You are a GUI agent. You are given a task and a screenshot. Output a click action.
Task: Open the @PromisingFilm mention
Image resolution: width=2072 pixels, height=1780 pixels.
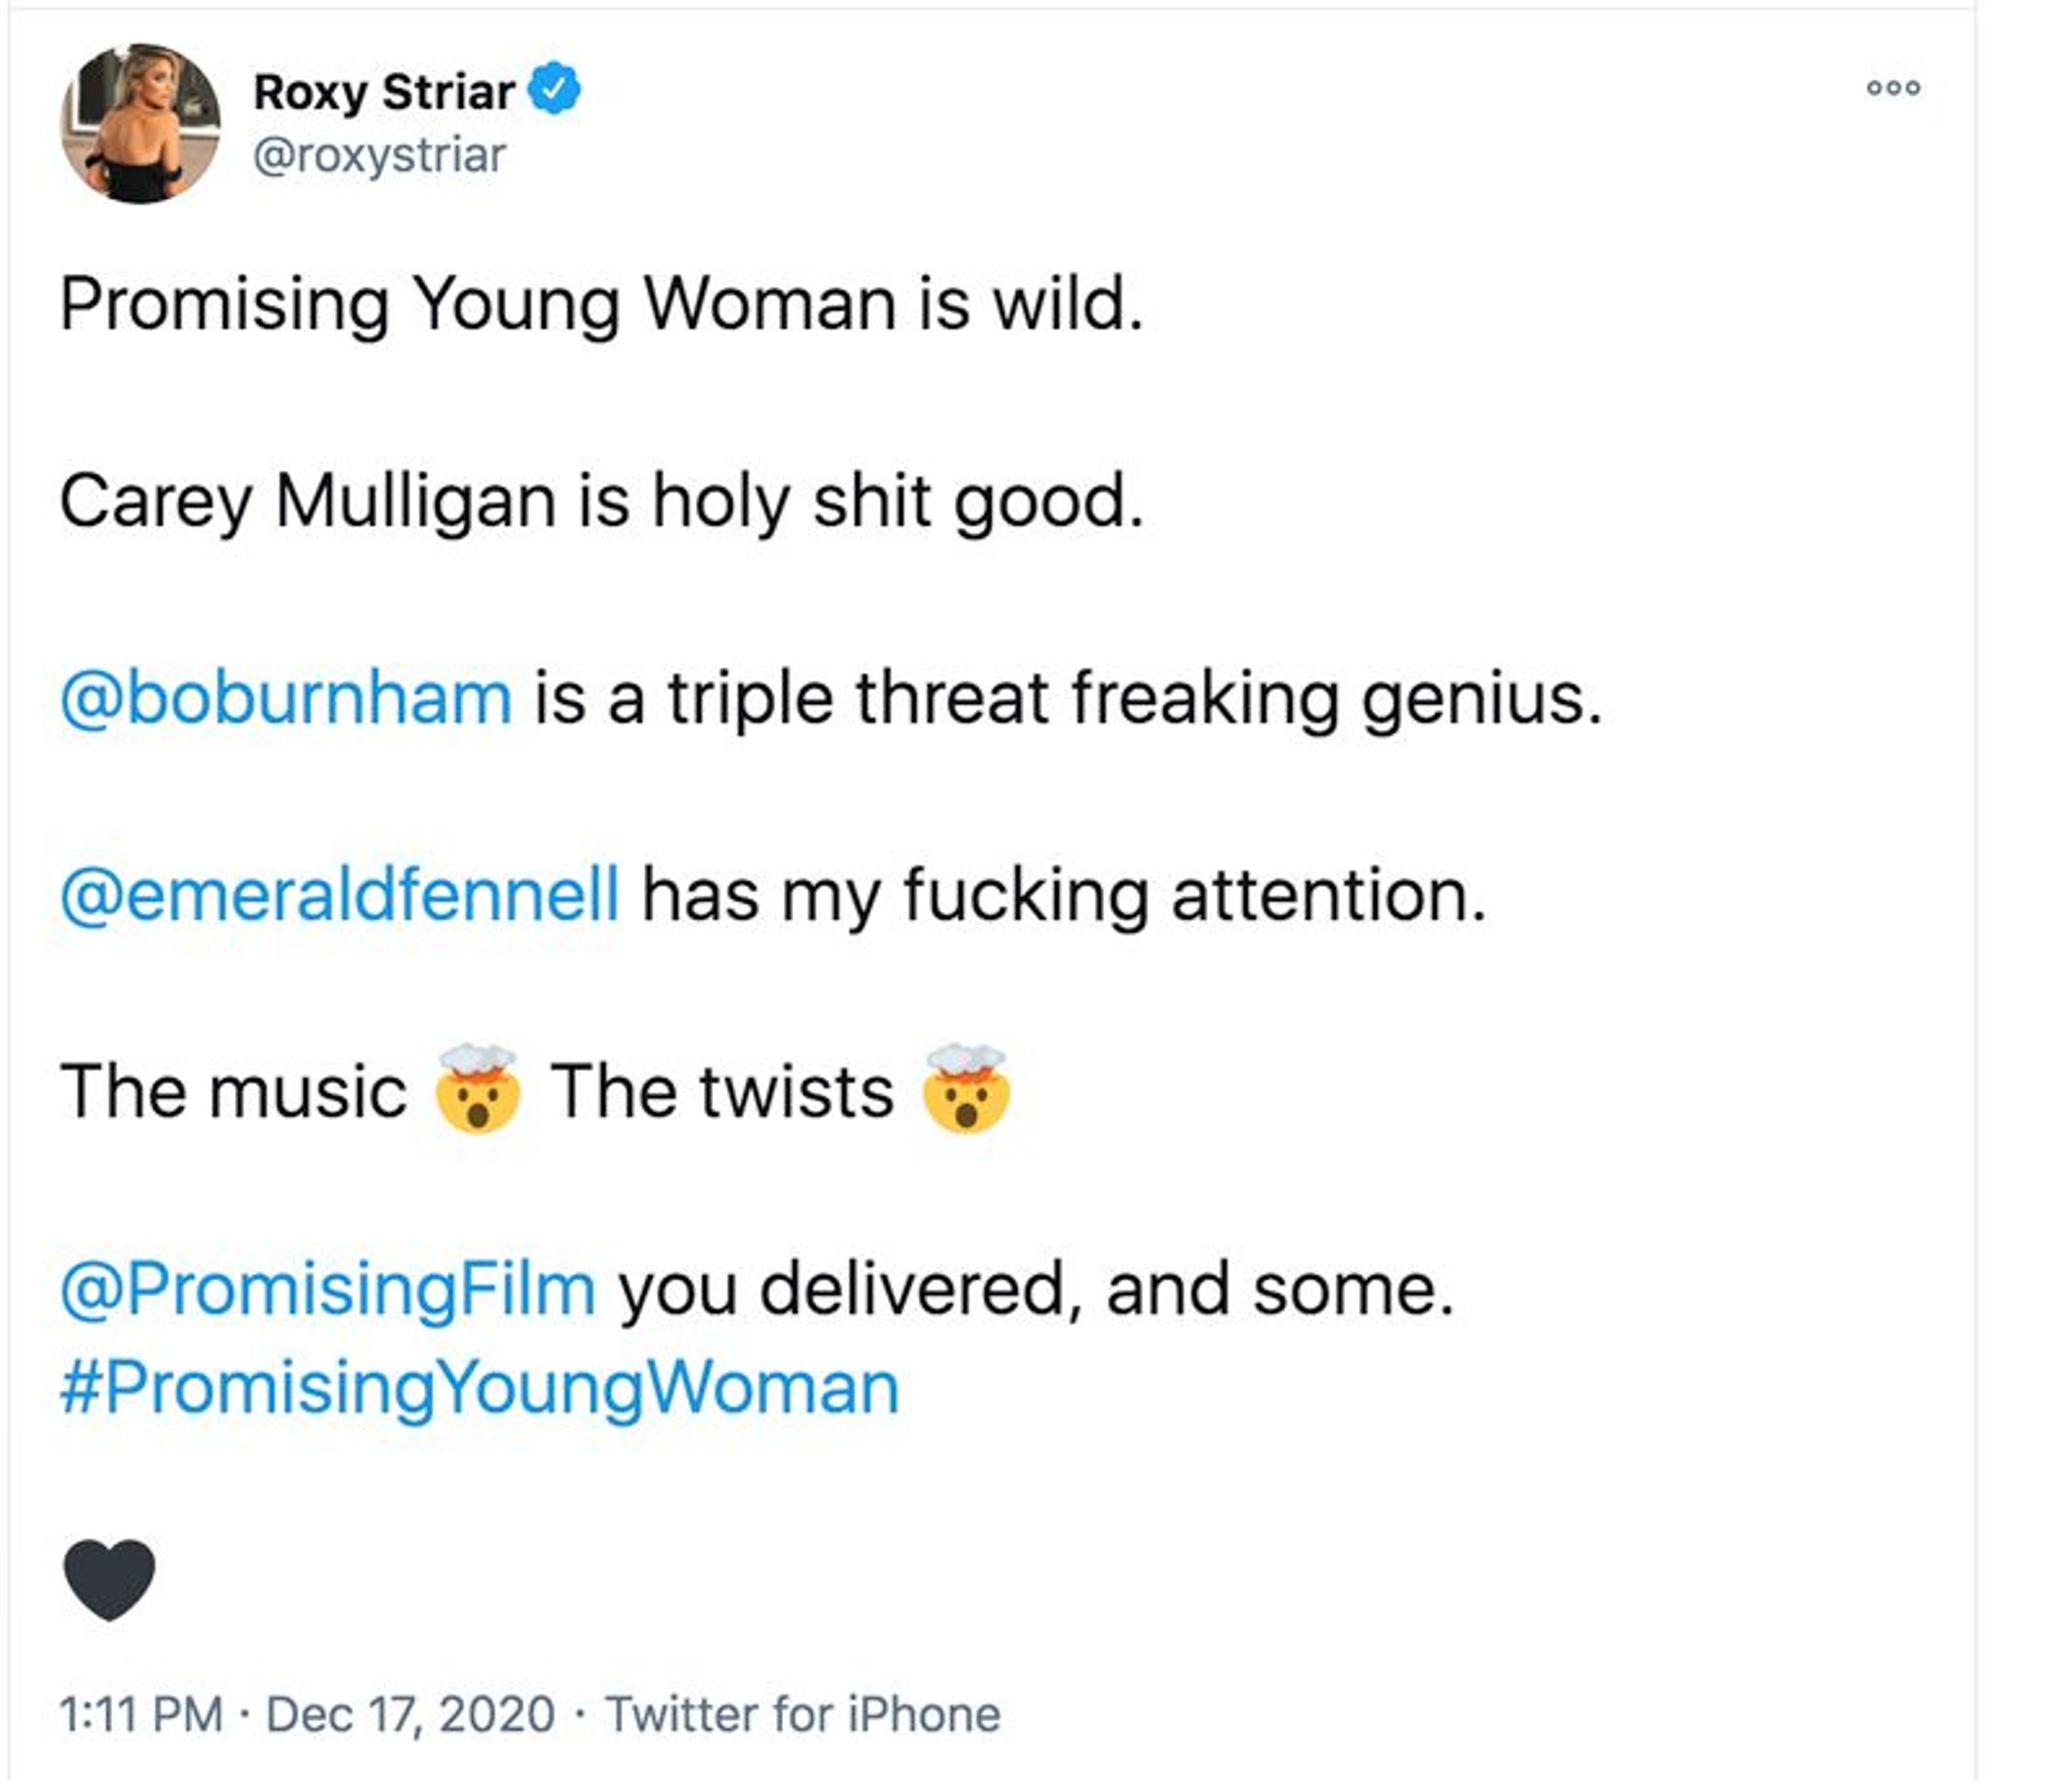pos(328,1289)
